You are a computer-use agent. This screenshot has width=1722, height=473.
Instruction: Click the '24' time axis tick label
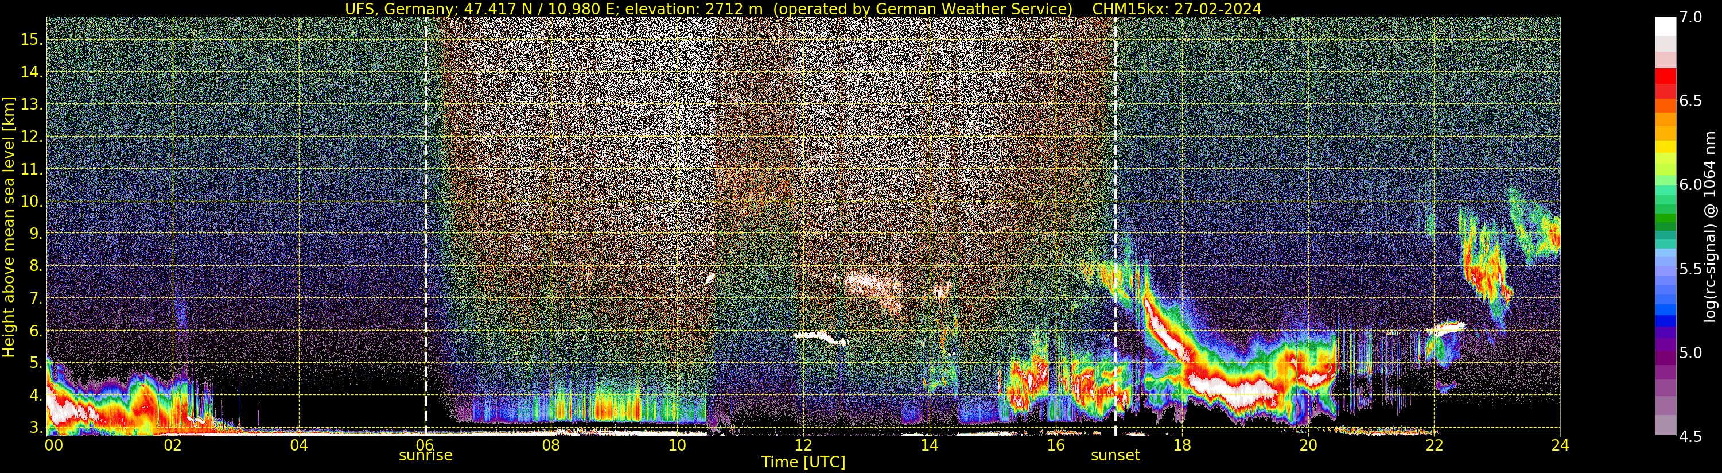(x=1560, y=445)
